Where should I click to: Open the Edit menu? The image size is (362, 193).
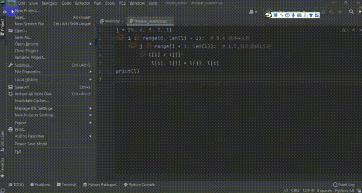21,3
